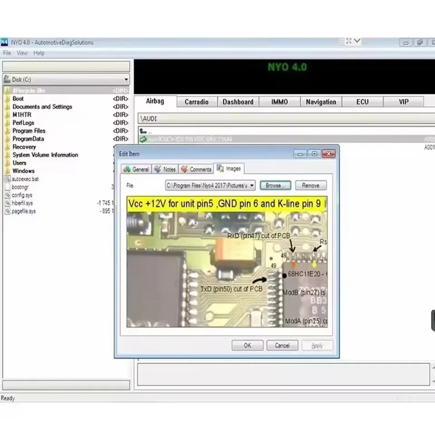Click the ECU wiring diagram image
The height and width of the screenshot is (435, 435).
227,262
